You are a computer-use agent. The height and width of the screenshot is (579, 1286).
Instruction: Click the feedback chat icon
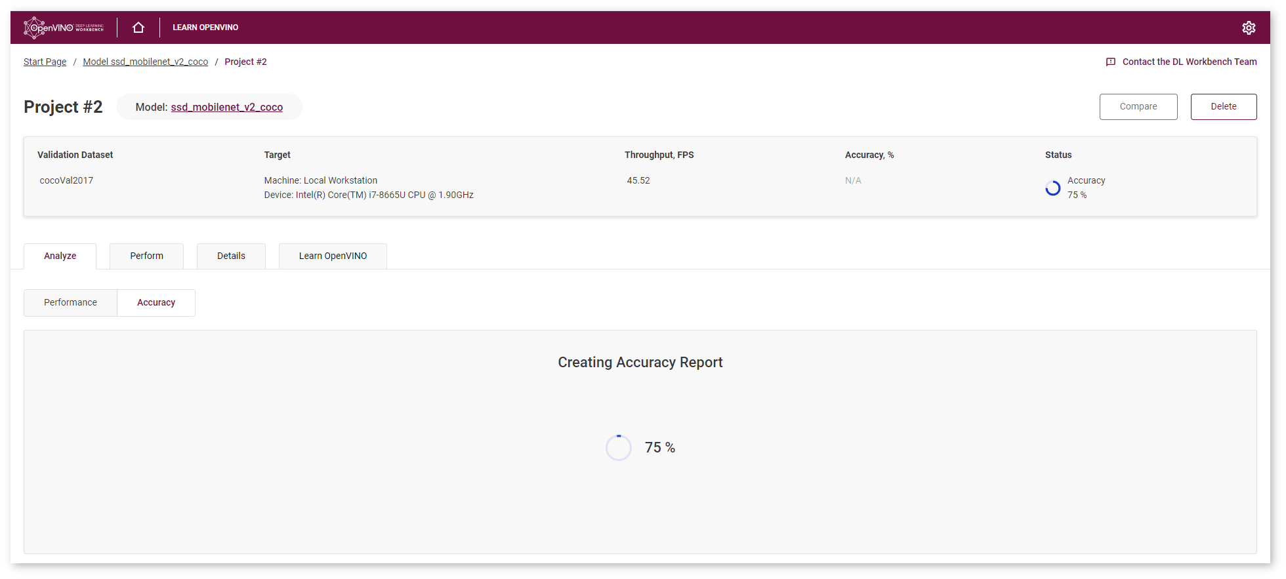(x=1111, y=62)
